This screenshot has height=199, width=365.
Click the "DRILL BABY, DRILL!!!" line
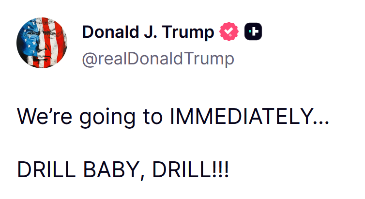pyautogui.click(x=123, y=170)
